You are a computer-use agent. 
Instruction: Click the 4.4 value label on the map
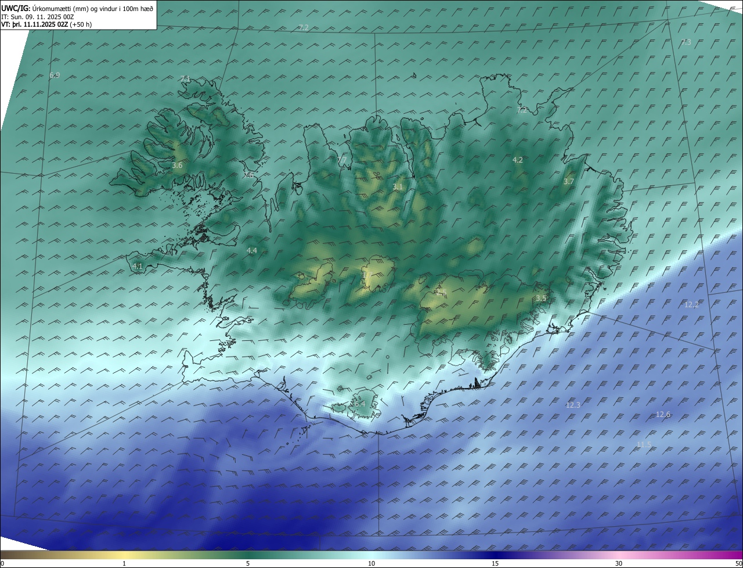tap(252, 250)
